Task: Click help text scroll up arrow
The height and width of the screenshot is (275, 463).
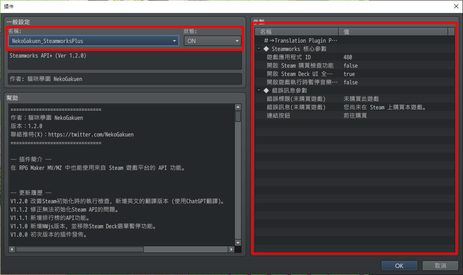Action: 238,107
